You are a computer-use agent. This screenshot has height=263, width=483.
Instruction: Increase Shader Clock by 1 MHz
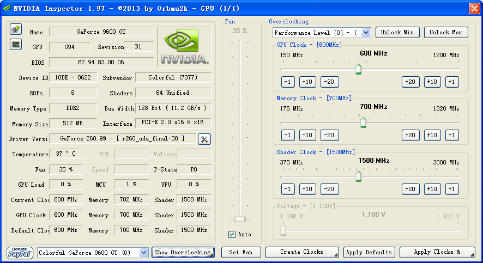(452, 189)
